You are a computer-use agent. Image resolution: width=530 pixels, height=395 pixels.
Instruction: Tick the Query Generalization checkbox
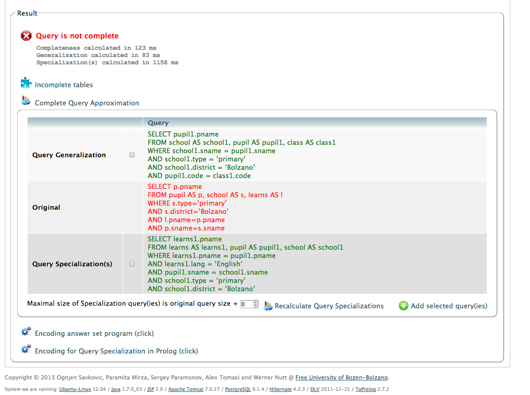click(x=132, y=155)
